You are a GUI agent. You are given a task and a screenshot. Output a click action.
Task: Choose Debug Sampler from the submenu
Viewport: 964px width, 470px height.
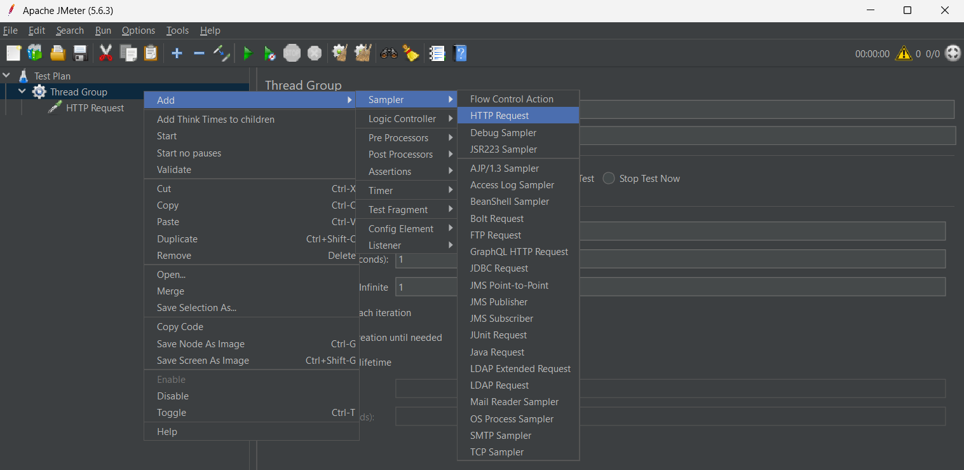(x=518, y=133)
